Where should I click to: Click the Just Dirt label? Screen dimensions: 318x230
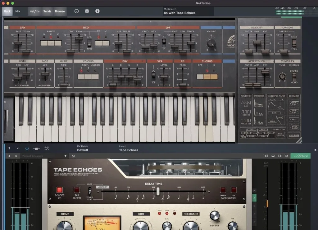[102, 187]
